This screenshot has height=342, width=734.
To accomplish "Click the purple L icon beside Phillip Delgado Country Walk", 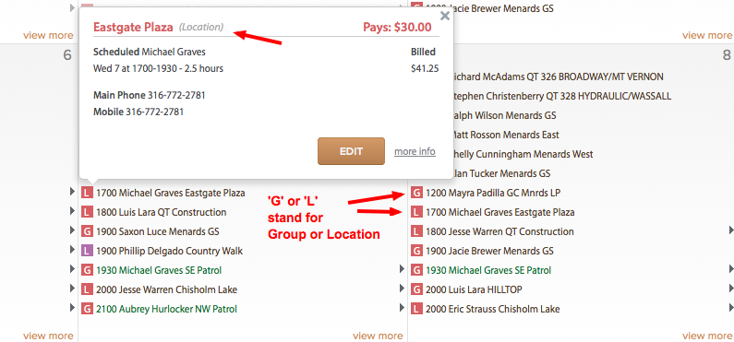I will [x=87, y=251].
